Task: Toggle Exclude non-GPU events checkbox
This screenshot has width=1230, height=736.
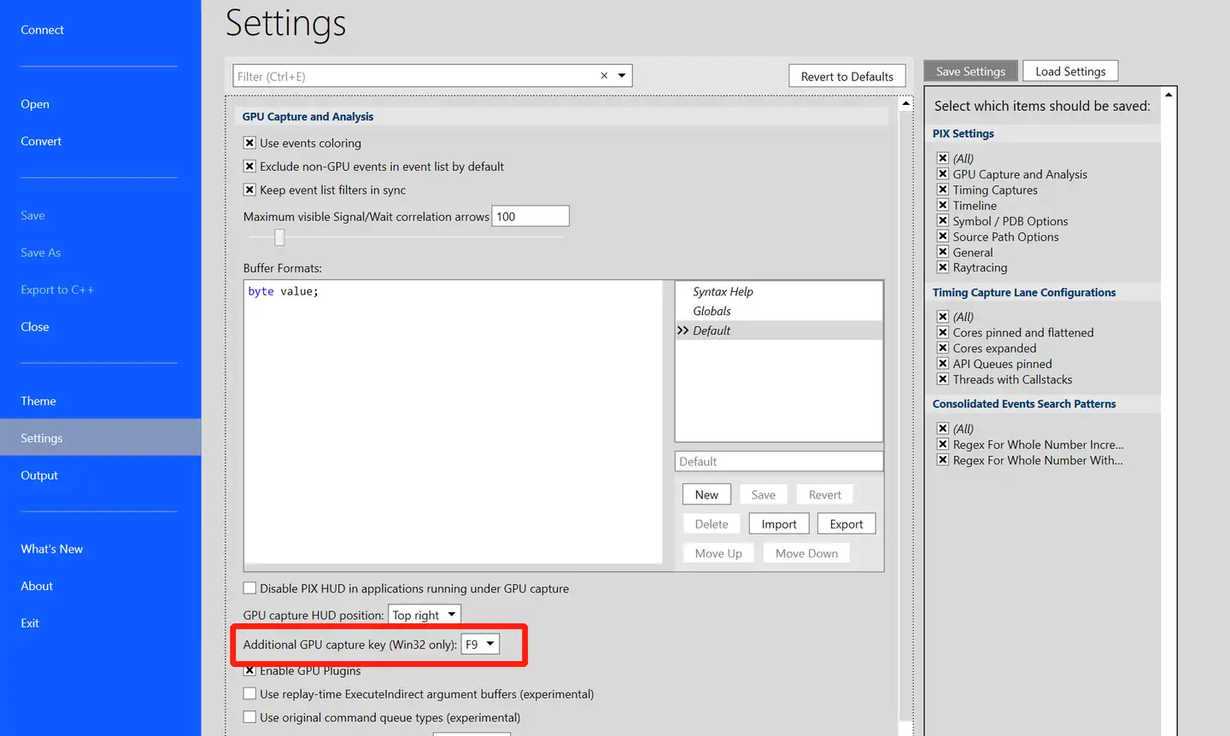Action: point(249,166)
